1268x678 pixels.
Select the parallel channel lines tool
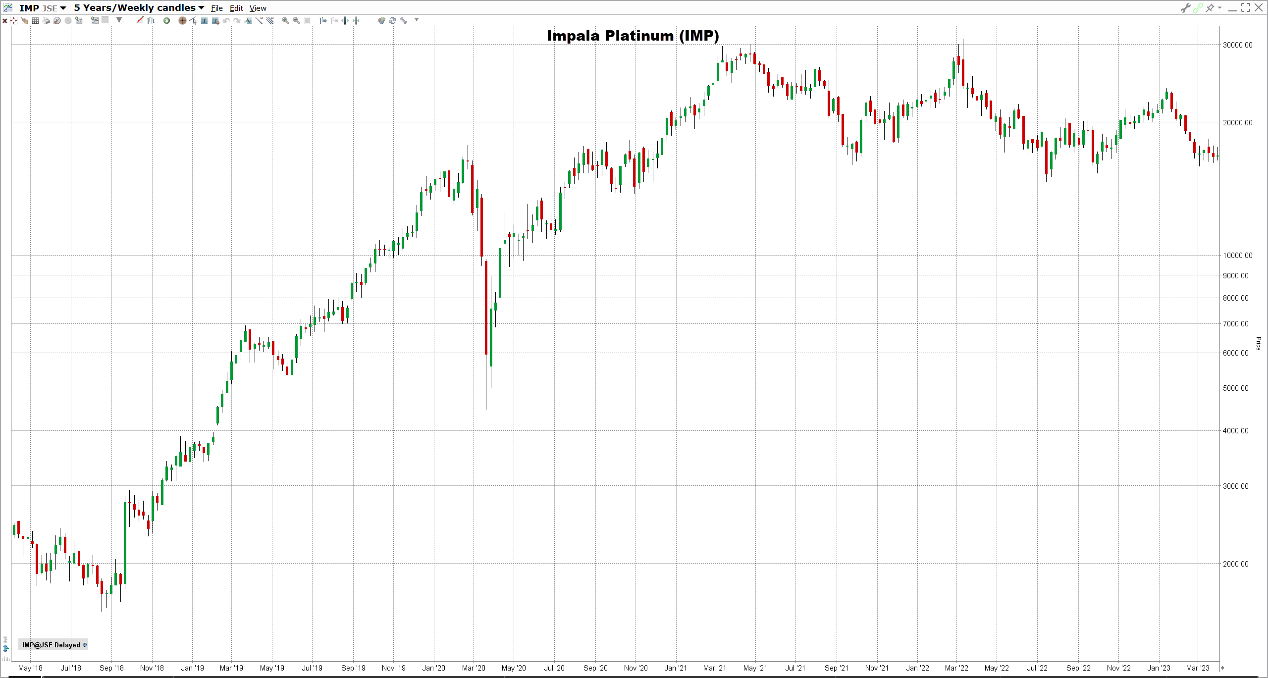[x=270, y=20]
